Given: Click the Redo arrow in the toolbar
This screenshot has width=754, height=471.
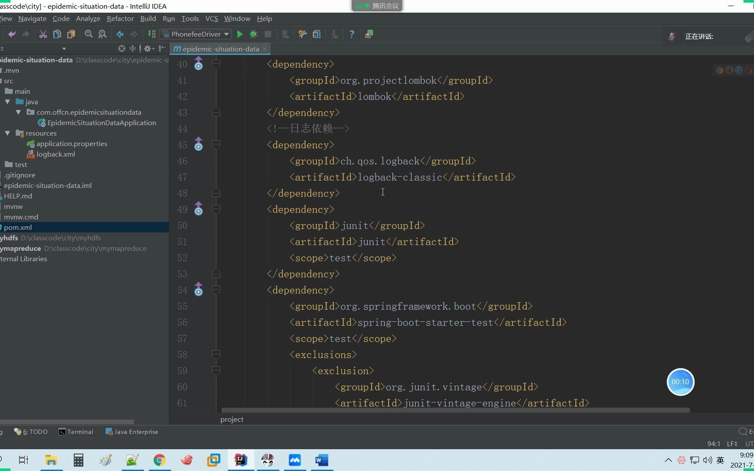Looking at the screenshot, I should (26, 34).
